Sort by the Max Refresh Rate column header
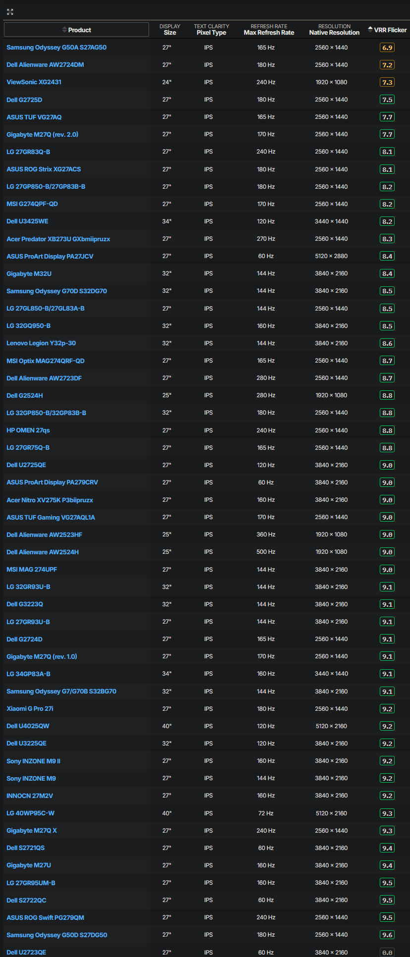Image resolution: width=410 pixels, height=957 pixels. pos(269,30)
